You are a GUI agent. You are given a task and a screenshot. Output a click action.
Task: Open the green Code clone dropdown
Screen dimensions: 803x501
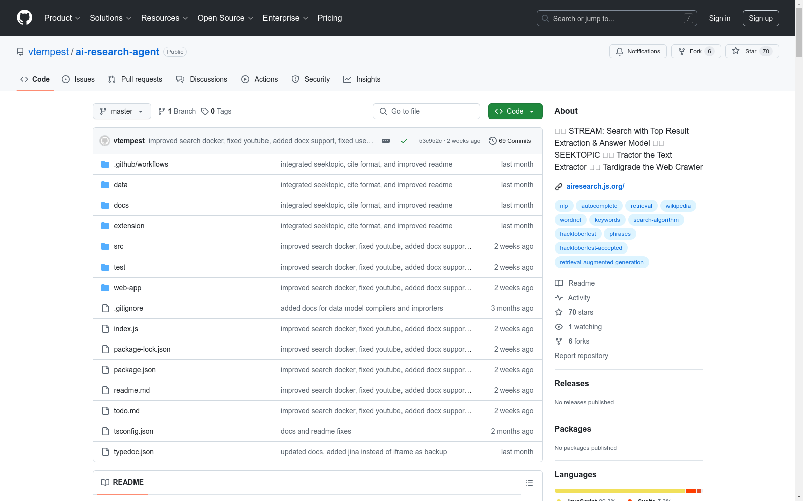[515, 111]
